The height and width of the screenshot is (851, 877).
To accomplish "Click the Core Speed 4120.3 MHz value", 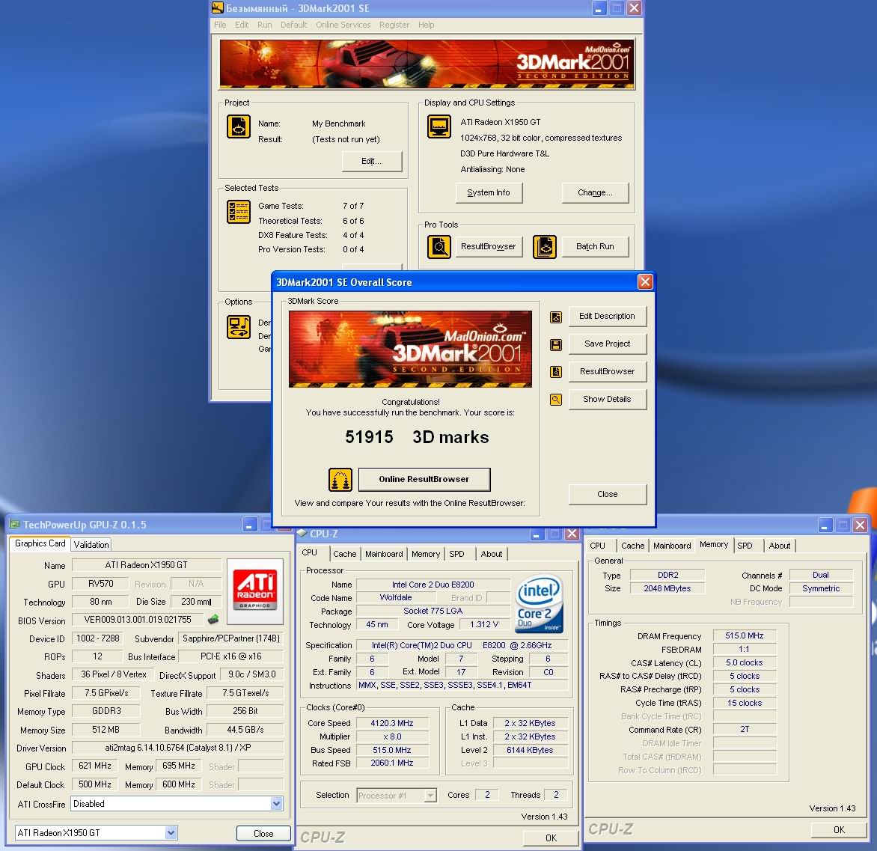I will click(x=391, y=724).
